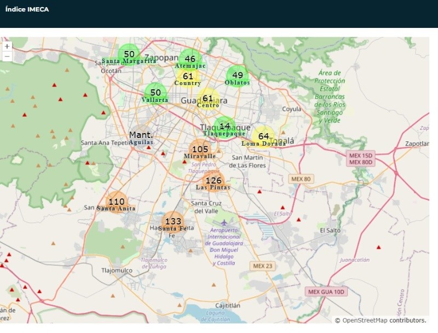Click the MEX 23 highway shield label
438x333 pixels.
coord(262,266)
